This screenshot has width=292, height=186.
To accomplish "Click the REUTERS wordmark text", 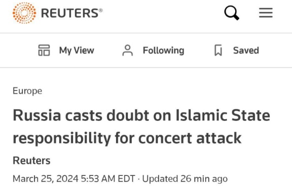I will [70, 13].
